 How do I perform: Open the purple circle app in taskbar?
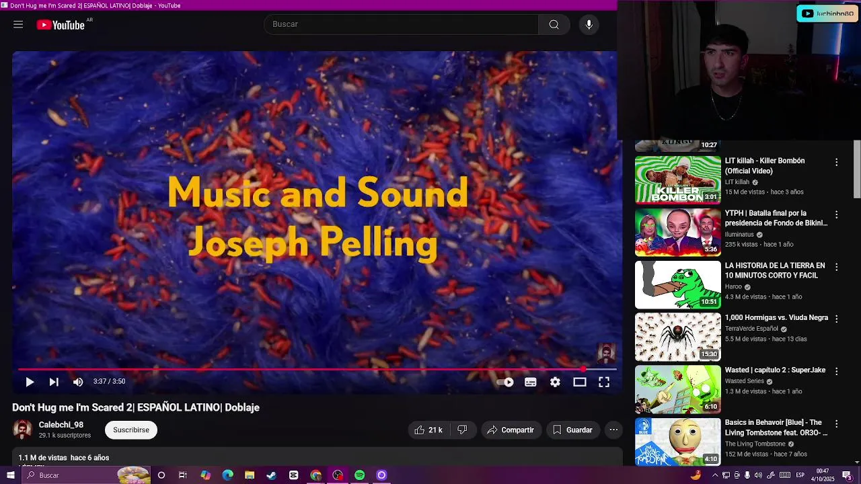pyautogui.click(x=381, y=475)
